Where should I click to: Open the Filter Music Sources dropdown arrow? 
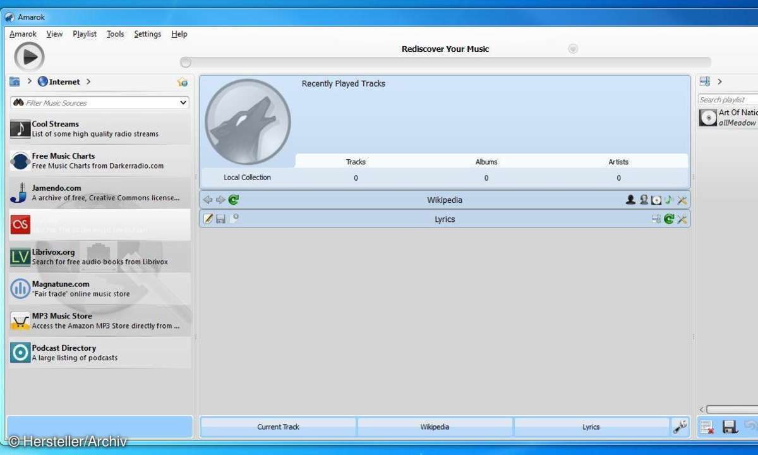[x=183, y=102]
